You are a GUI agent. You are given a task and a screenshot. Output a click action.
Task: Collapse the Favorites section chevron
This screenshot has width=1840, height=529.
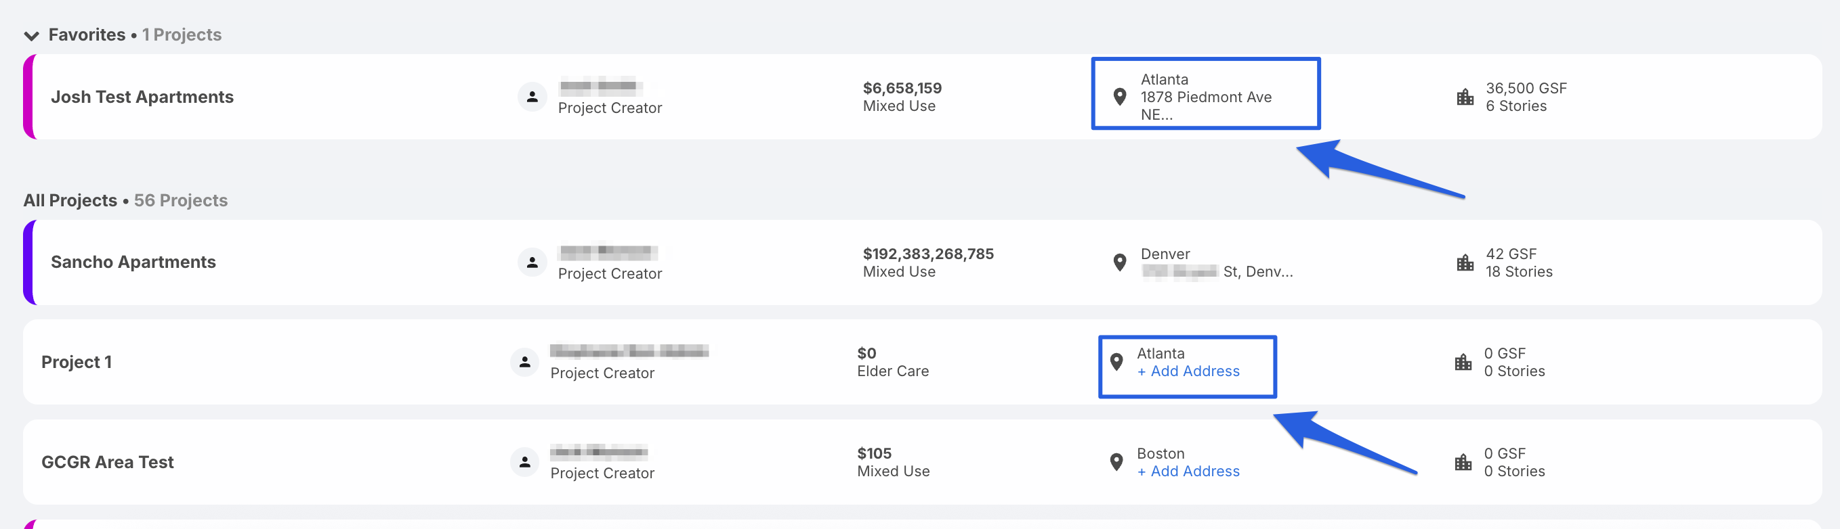[30, 36]
